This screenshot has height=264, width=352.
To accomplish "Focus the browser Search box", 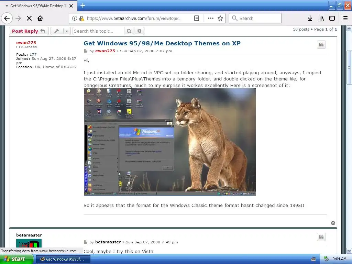I will (x=255, y=18).
